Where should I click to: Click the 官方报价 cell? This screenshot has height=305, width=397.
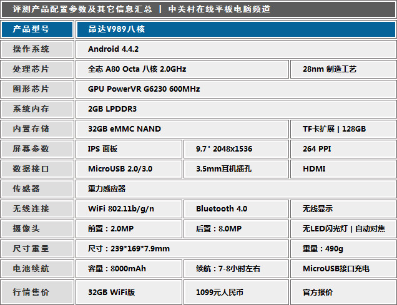click(x=343, y=293)
